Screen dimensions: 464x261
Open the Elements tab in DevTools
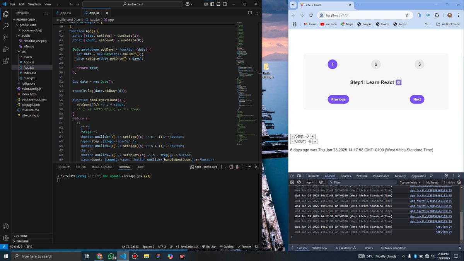point(314,176)
